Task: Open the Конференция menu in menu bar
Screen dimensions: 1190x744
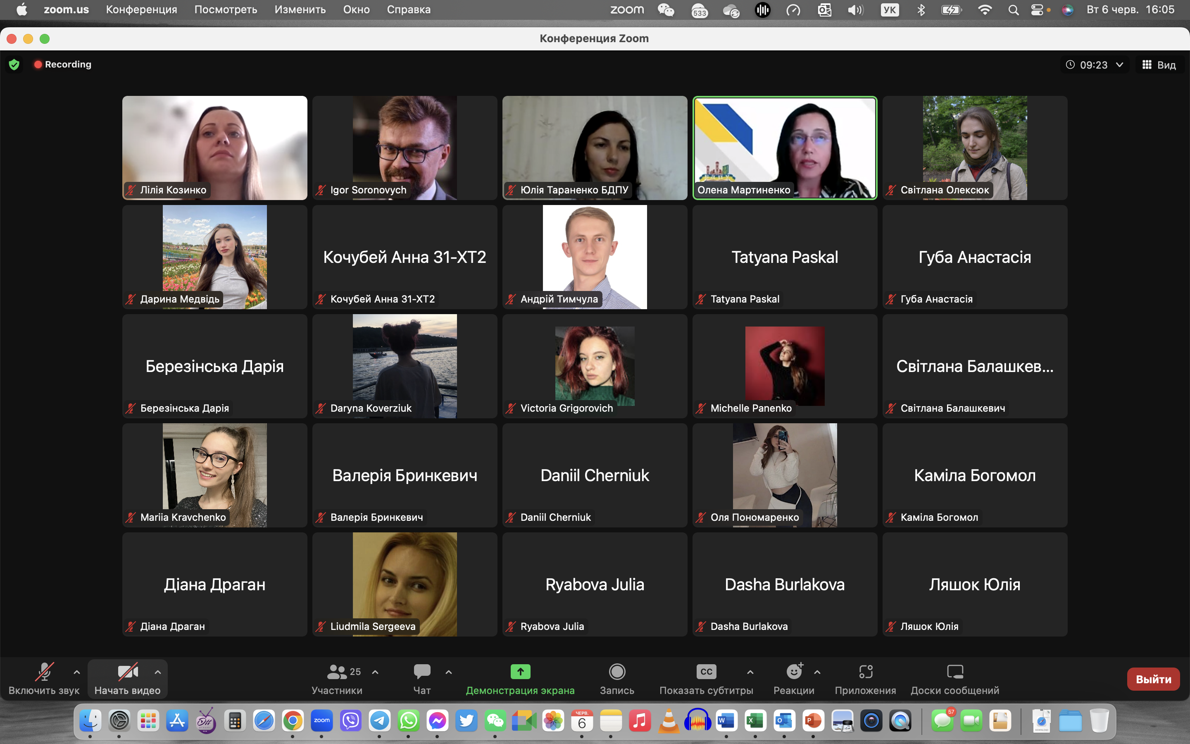Action: click(x=141, y=10)
